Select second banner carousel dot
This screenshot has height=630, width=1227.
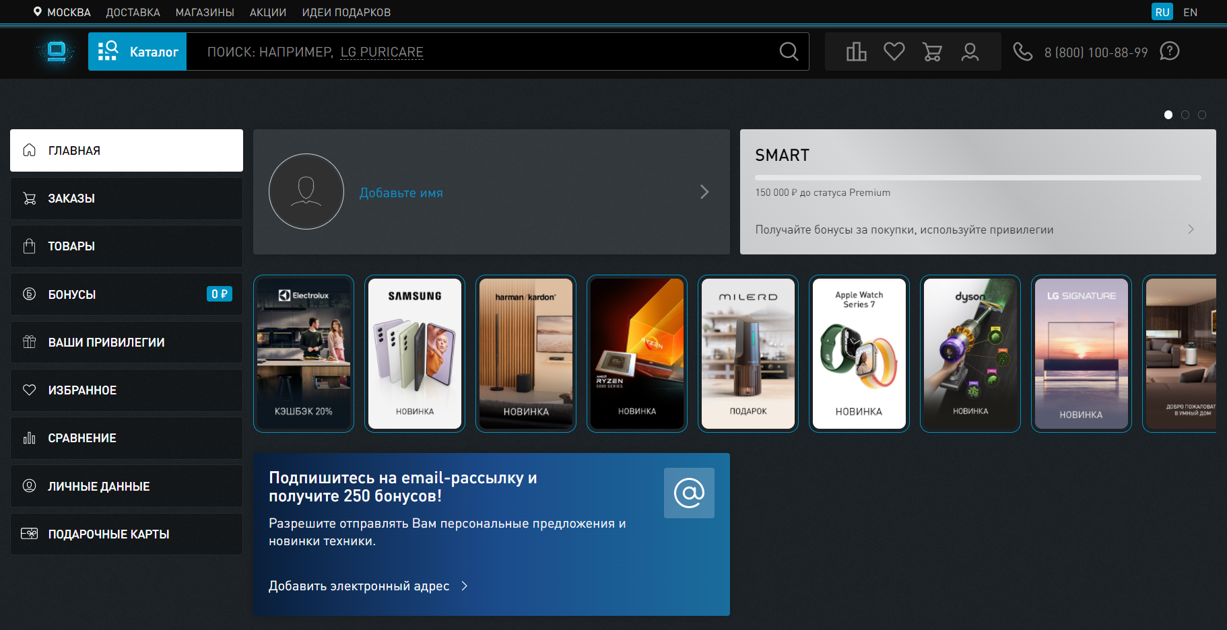point(1185,115)
